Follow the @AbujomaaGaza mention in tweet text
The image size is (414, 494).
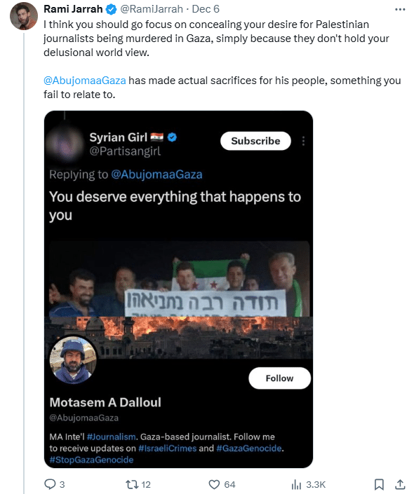click(85, 81)
